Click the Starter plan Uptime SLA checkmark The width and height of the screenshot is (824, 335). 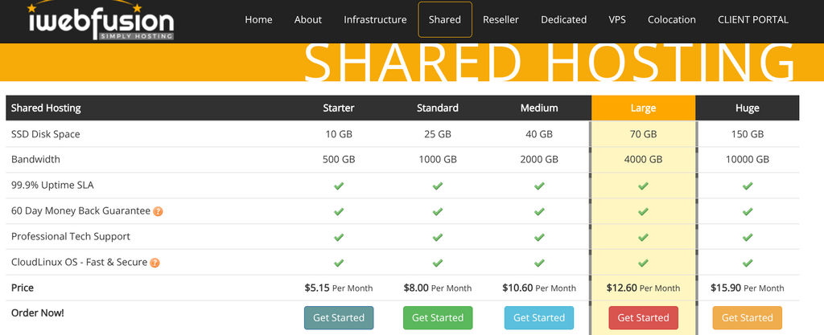click(339, 186)
